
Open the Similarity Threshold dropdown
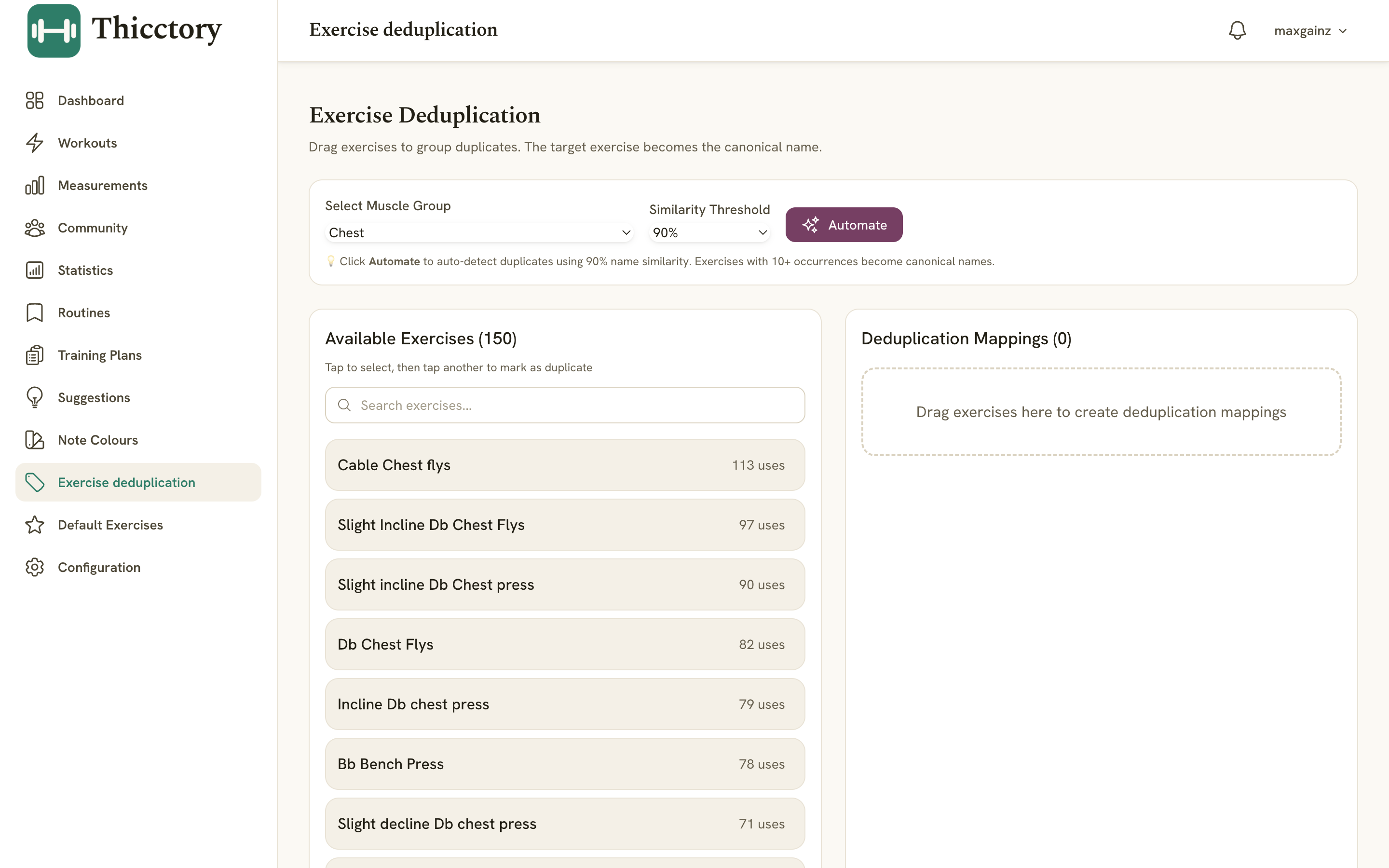pyautogui.click(x=709, y=232)
